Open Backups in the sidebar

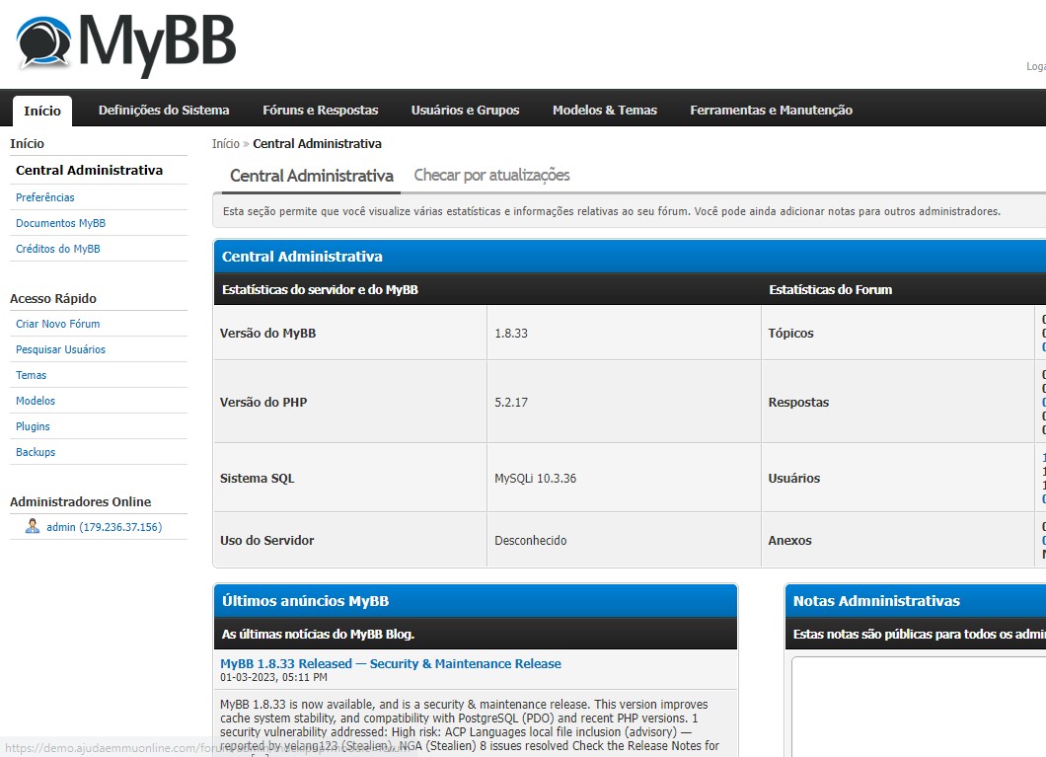click(36, 452)
